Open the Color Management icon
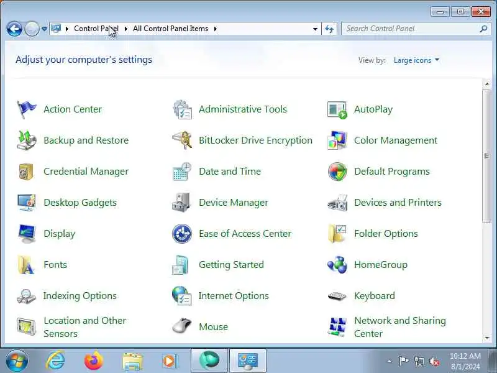 coord(337,140)
